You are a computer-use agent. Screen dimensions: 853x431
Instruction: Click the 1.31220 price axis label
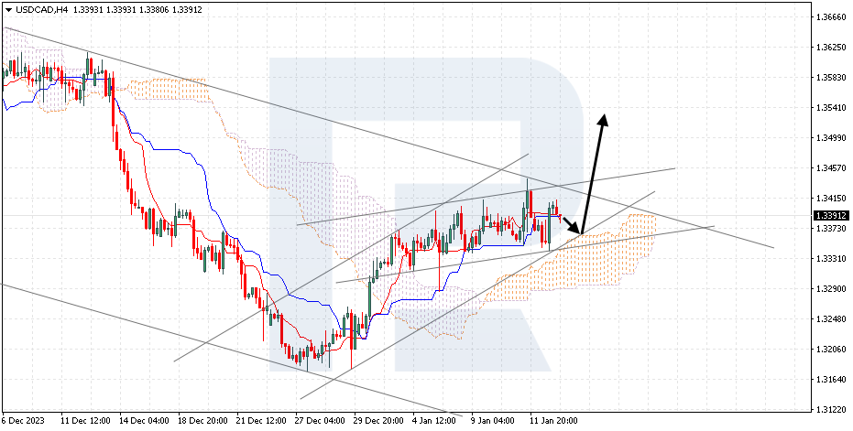(829, 409)
